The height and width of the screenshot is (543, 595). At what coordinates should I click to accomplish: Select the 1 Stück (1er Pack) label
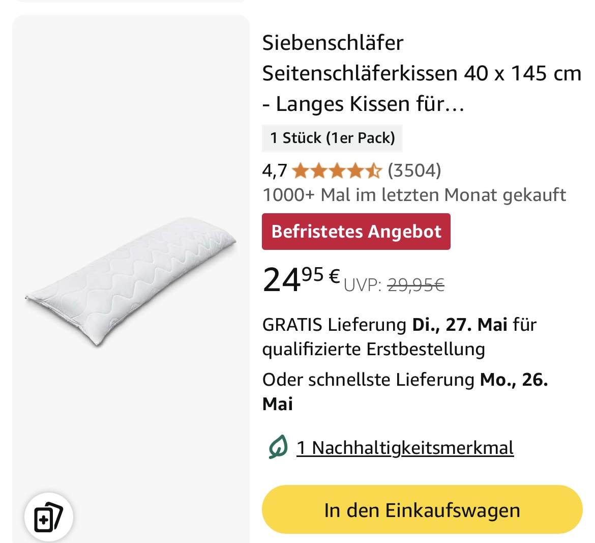pyautogui.click(x=332, y=138)
